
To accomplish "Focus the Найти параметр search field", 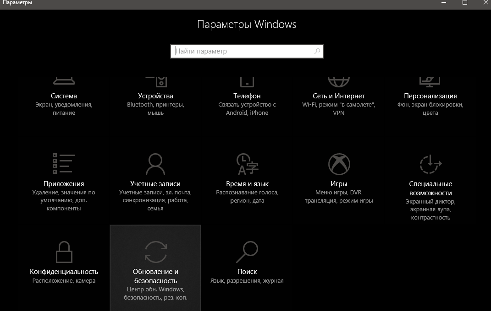I will 247,51.
